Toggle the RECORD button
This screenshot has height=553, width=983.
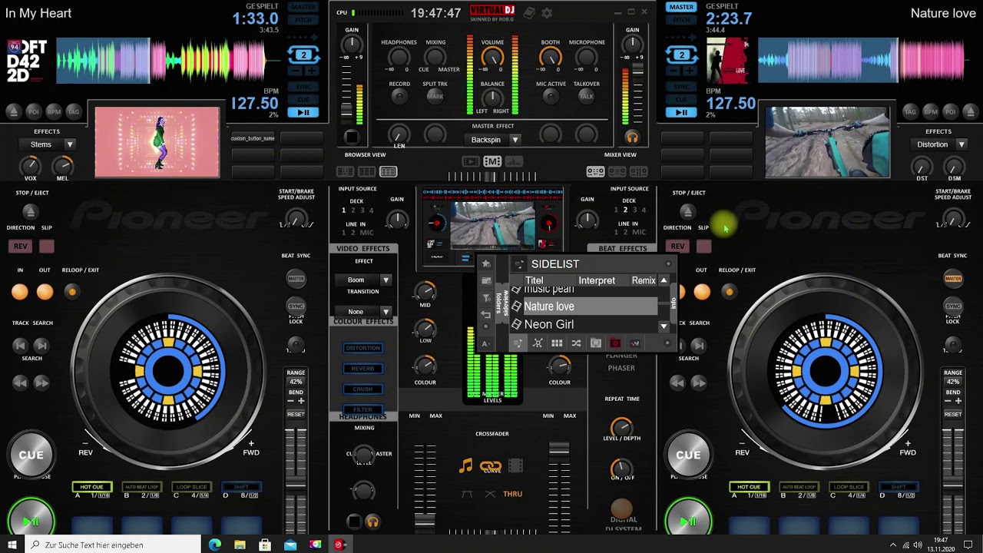pyautogui.click(x=399, y=96)
